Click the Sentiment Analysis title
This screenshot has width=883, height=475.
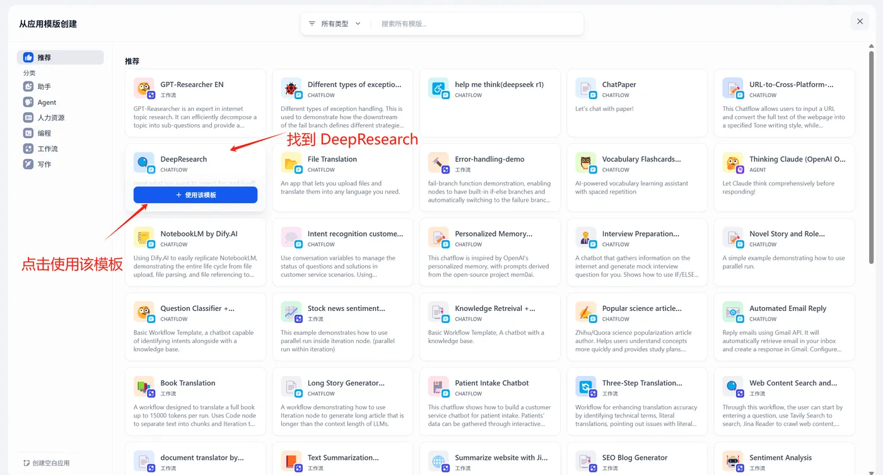pos(781,458)
